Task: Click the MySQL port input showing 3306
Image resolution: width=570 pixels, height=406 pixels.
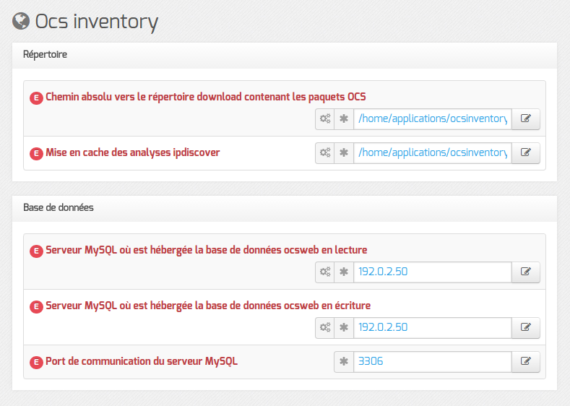Action: tap(433, 361)
